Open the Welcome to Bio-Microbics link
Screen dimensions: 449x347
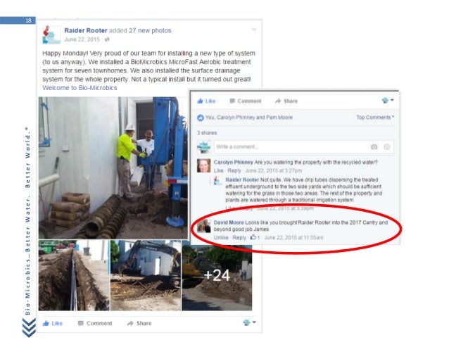[80, 88]
